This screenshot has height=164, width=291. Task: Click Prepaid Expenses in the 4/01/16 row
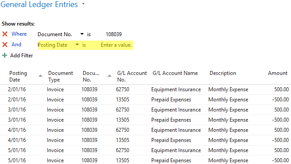point(171,140)
